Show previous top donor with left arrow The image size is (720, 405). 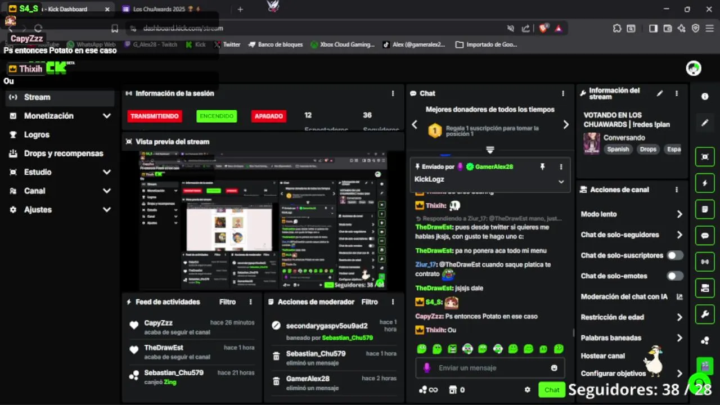point(415,125)
